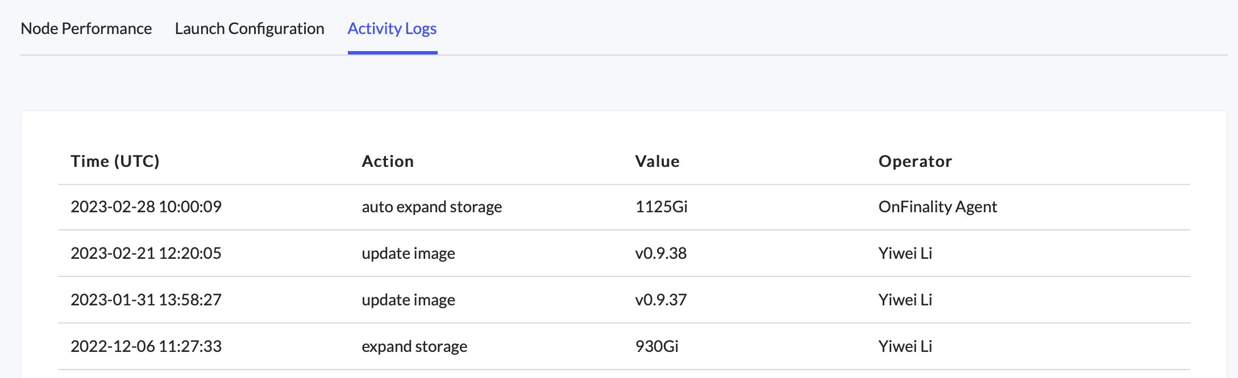Click Yiwei Li in the v0.9.38 row
The height and width of the screenshot is (378, 1238).
click(905, 253)
